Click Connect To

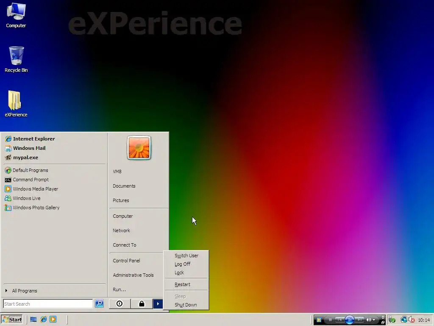pyautogui.click(x=125, y=245)
